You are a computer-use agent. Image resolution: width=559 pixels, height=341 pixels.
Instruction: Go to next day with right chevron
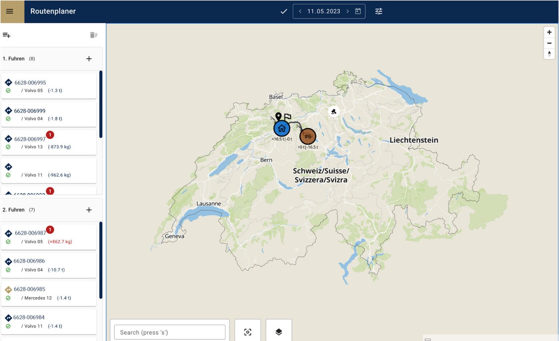pyautogui.click(x=348, y=11)
